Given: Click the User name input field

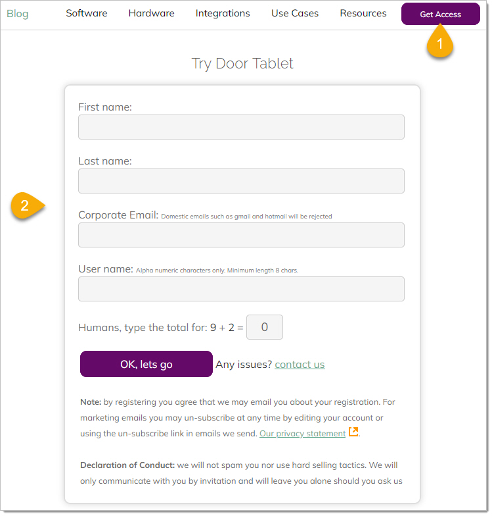Looking at the screenshot, I should pyautogui.click(x=241, y=289).
